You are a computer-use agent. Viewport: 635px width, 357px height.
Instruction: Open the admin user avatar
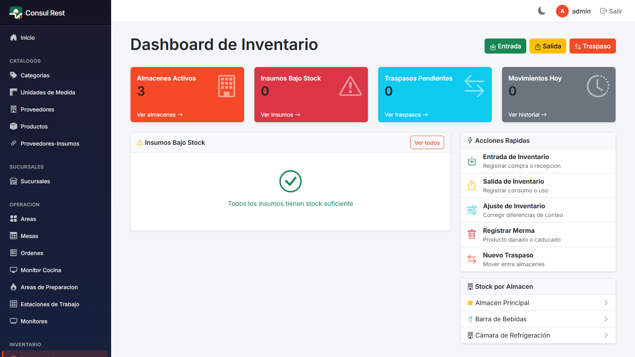(562, 11)
